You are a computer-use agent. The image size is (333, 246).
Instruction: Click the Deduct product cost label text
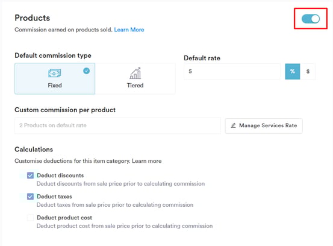click(x=64, y=218)
